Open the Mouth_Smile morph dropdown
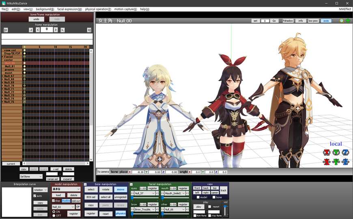 click(175, 193)
